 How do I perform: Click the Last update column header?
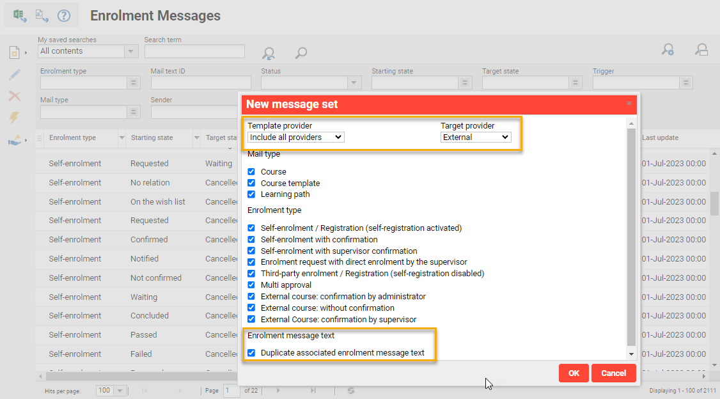[x=661, y=138]
